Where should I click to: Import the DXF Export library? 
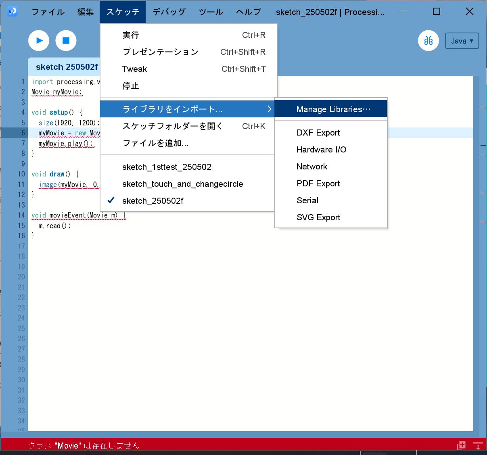point(331,133)
